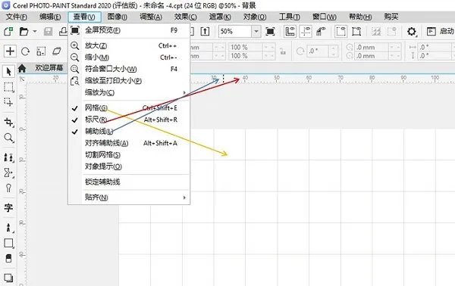Uncheck the 辅助线(L) guidelines option
455x286 pixels.
(x=129, y=132)
